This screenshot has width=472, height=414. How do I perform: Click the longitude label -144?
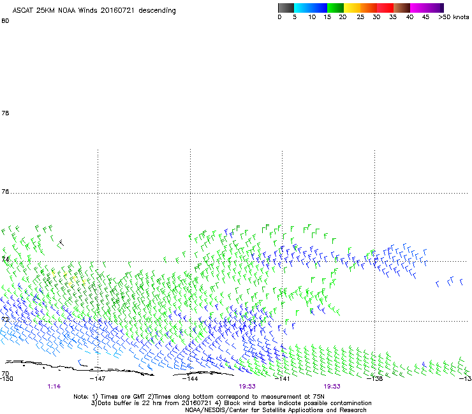click(x=190, y=378)
